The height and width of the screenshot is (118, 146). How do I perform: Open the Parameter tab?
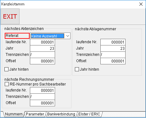tap(35, 114)
